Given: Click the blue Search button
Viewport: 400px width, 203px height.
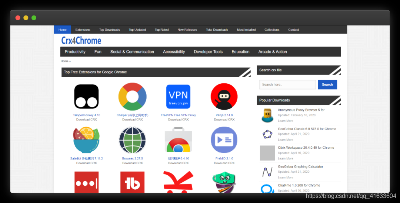Looking at the screenshot, I should click(x=327, y=85).
